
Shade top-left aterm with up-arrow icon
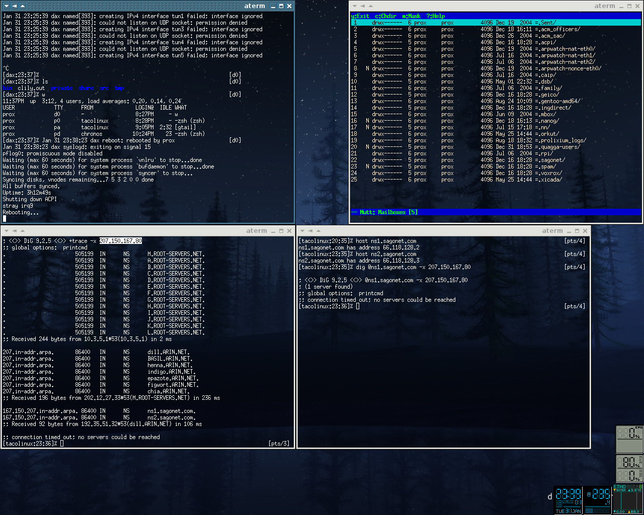pos(22,6)
